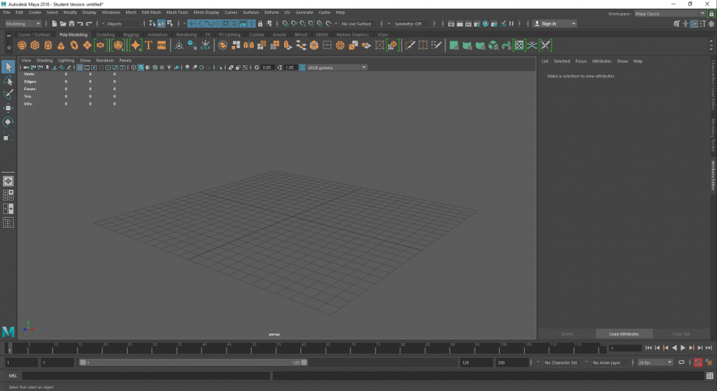Create a polygon sphere from the shelf

22,45
